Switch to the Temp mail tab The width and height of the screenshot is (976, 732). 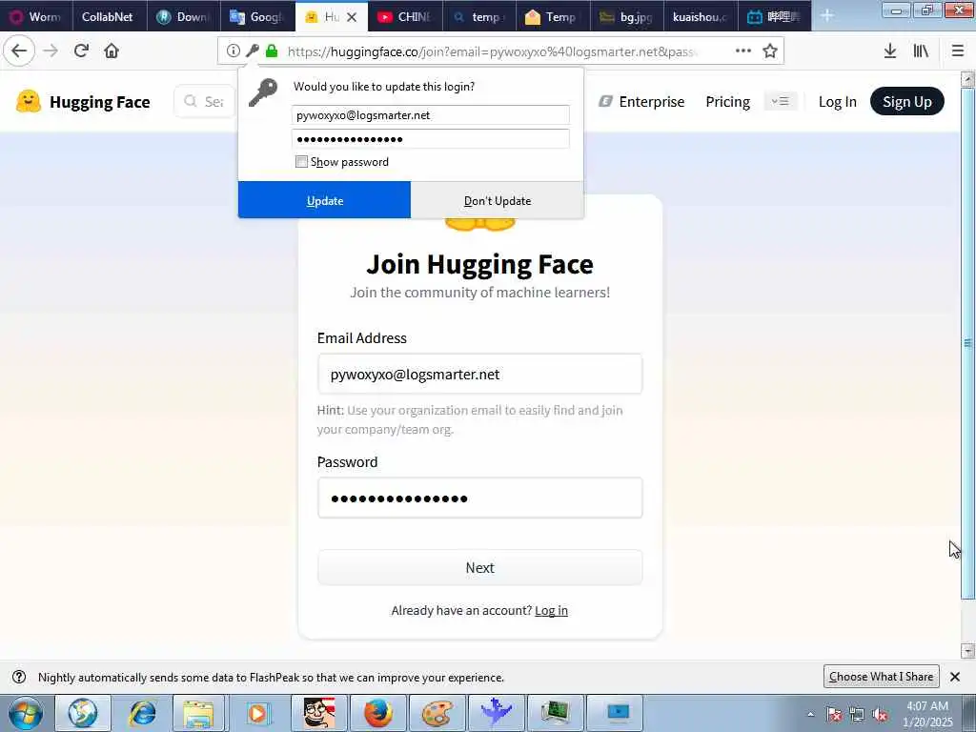tap(553, 17)
